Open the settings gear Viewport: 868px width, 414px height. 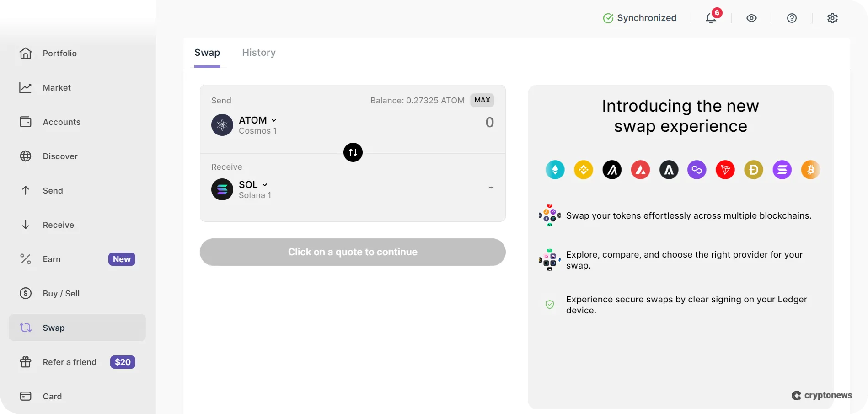tap(832, 18)
